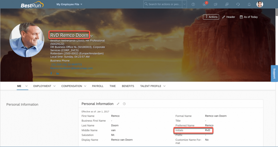Click the Middle Name value van
This screenshot has width=278, height=147.
tap(113, 130)
